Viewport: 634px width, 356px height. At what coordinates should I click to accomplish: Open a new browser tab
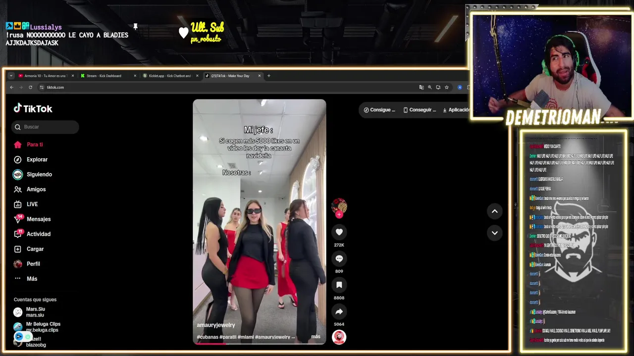click(268, 76)
